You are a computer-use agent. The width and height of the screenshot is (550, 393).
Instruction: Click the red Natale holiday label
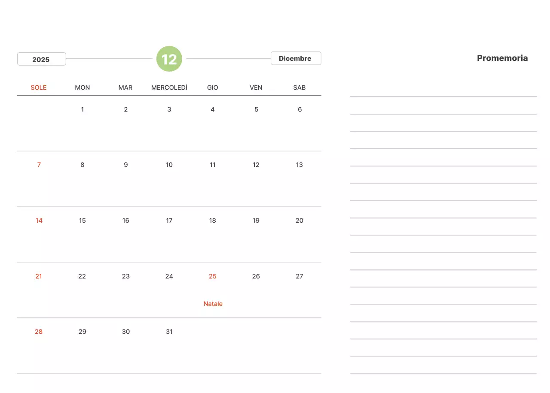(x=213, y=304)
